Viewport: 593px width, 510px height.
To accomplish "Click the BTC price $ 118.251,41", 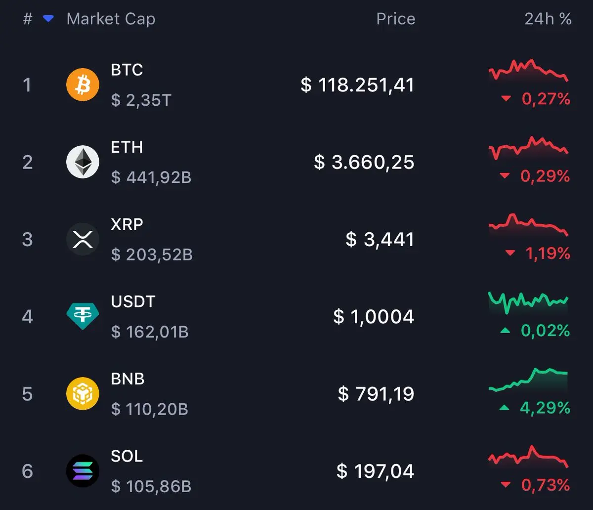I will [x=357, y=85].
